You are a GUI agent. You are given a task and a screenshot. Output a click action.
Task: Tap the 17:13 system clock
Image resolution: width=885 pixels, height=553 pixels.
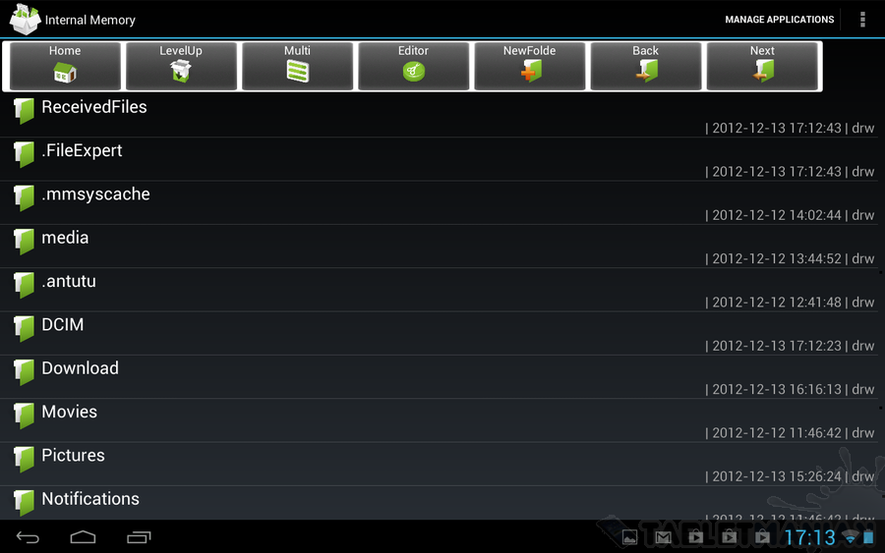[809, 537]
